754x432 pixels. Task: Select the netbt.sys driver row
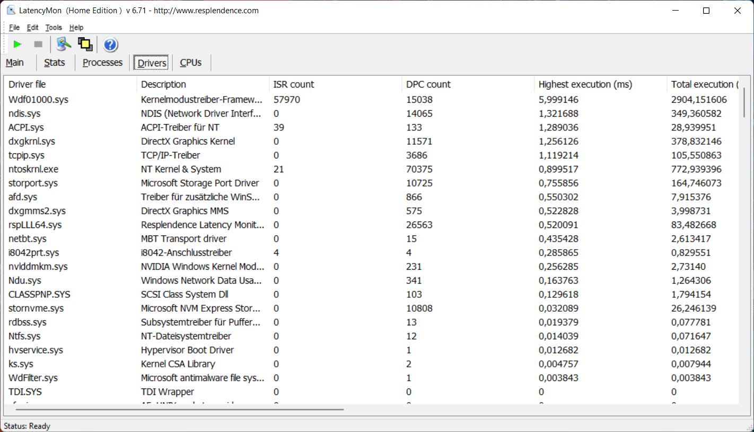pyautogui.click(x=372, y=239)
